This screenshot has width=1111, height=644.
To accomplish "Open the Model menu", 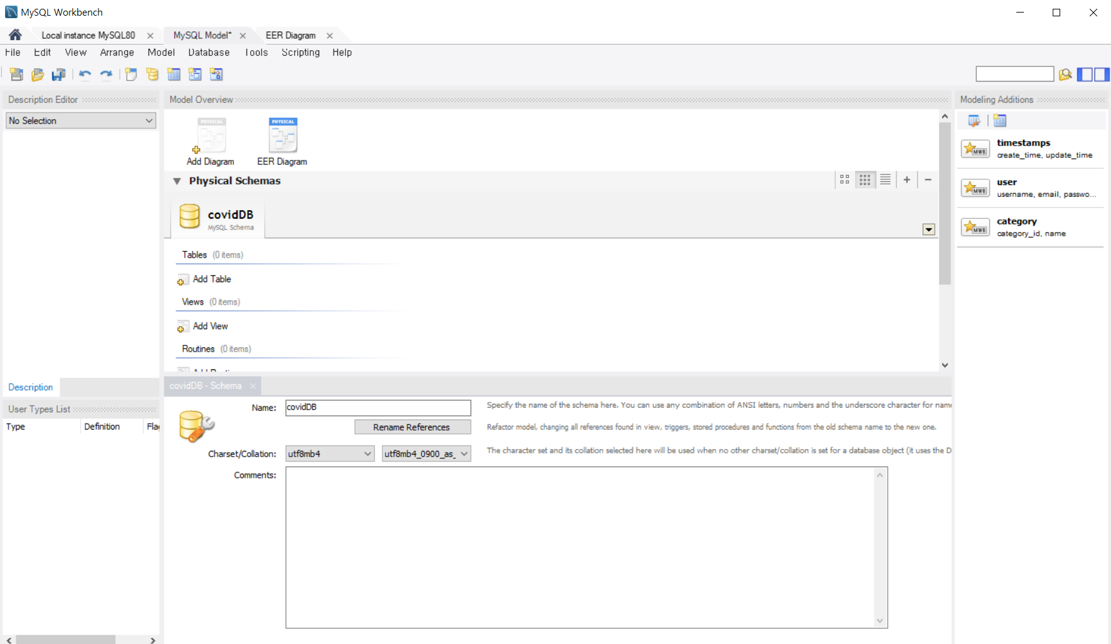I will pos(161,53).
